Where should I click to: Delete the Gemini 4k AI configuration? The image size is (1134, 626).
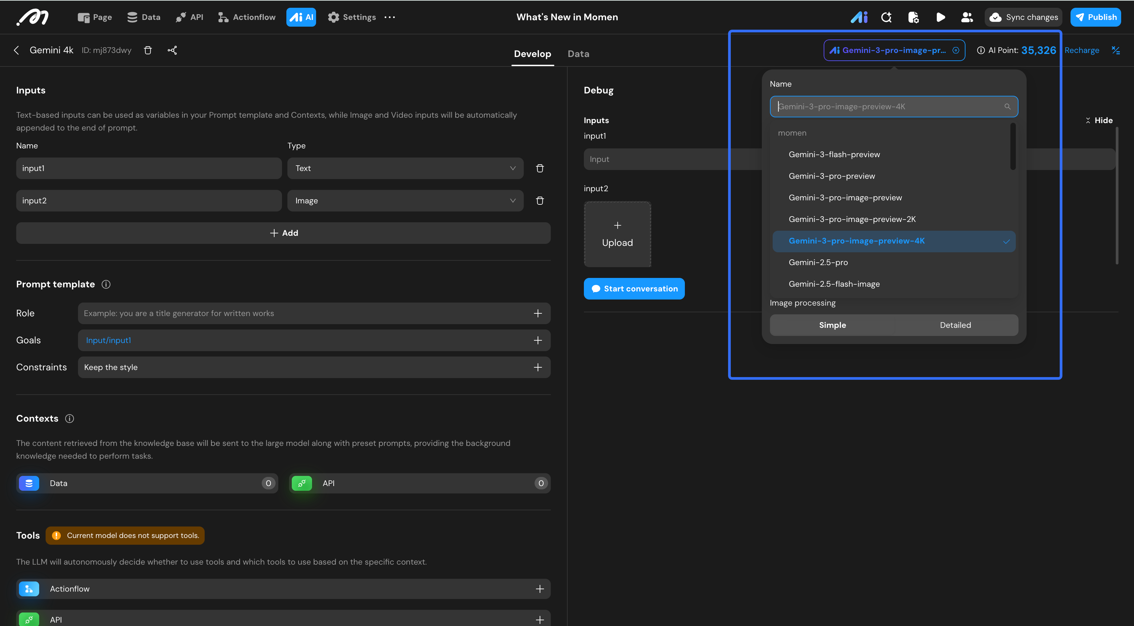coord(148,50)
